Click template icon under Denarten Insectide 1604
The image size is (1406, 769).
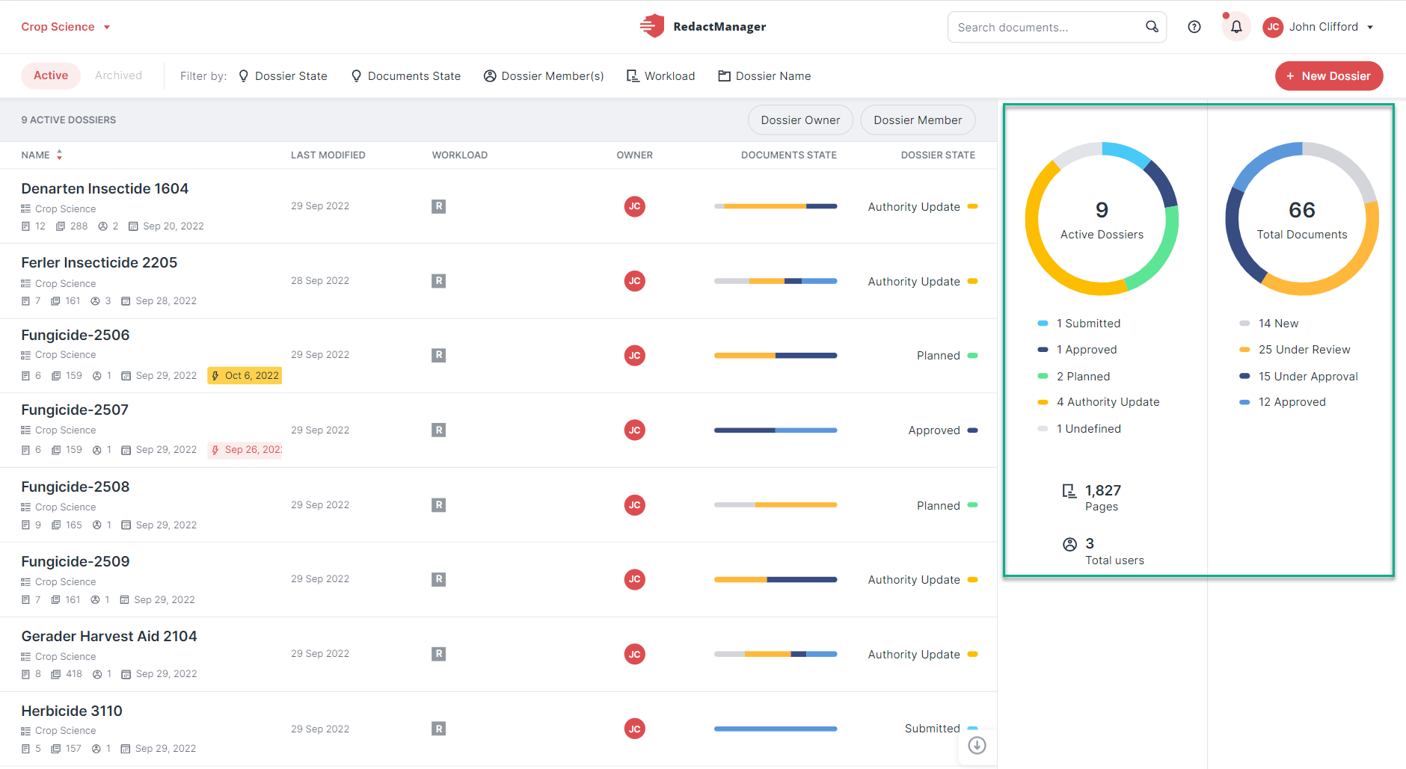coord(25,209)
